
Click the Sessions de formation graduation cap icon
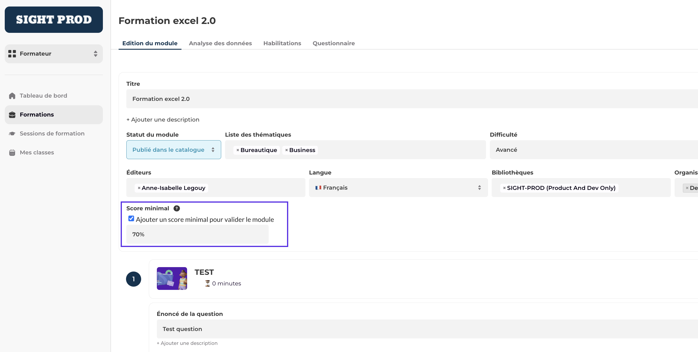tap(12, 134)
